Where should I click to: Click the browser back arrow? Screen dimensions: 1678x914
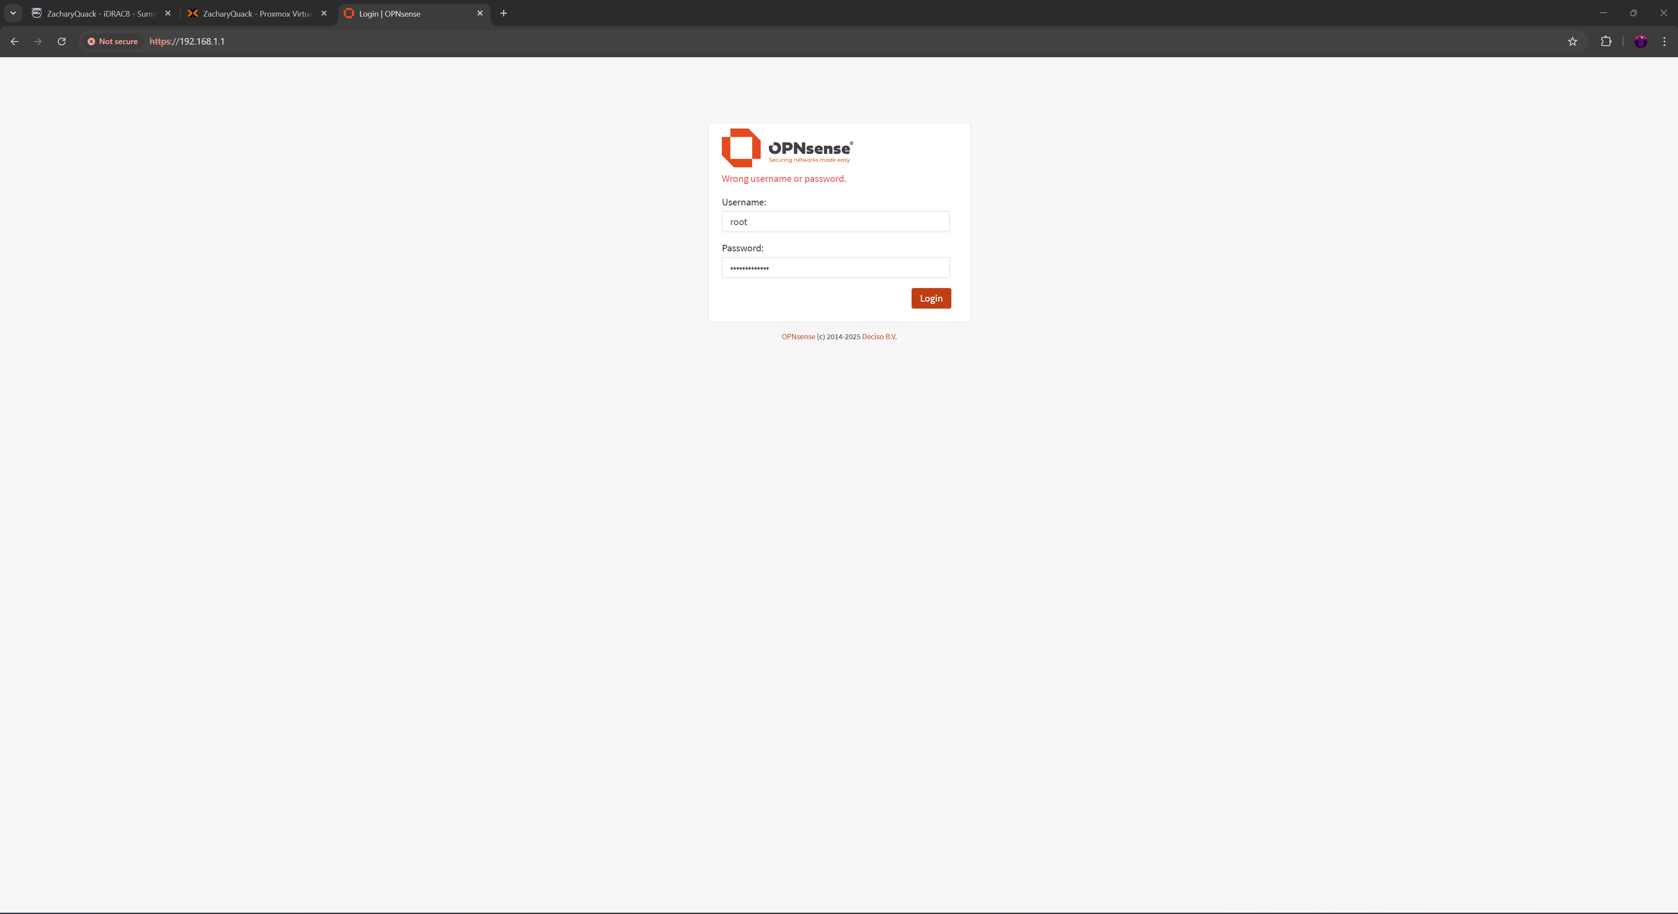point(14,41)
